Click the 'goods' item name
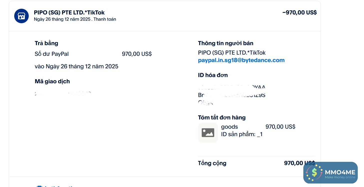Screen dimensions: 364x187 [229, 127]
